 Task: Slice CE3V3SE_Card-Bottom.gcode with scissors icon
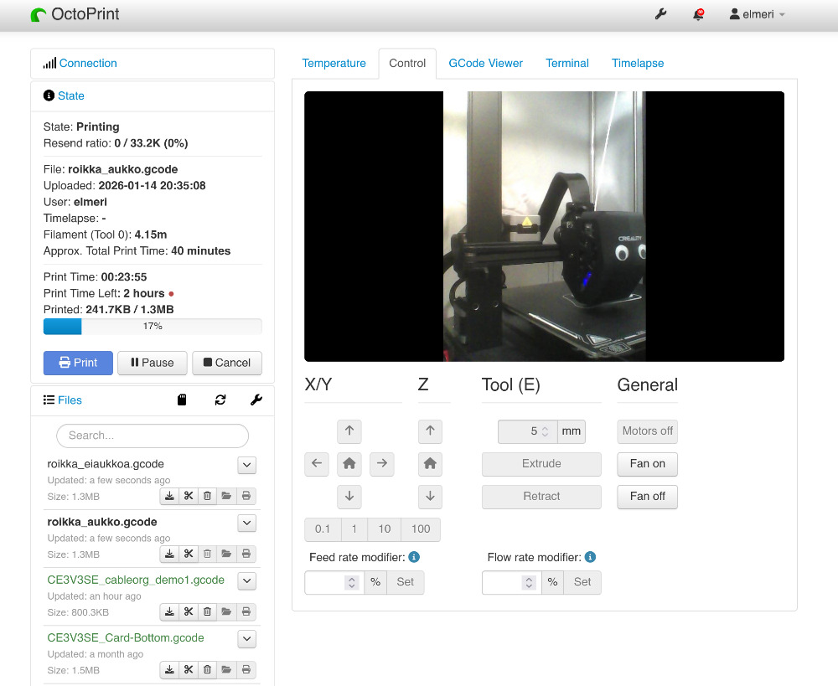click(x=189, y=669)
